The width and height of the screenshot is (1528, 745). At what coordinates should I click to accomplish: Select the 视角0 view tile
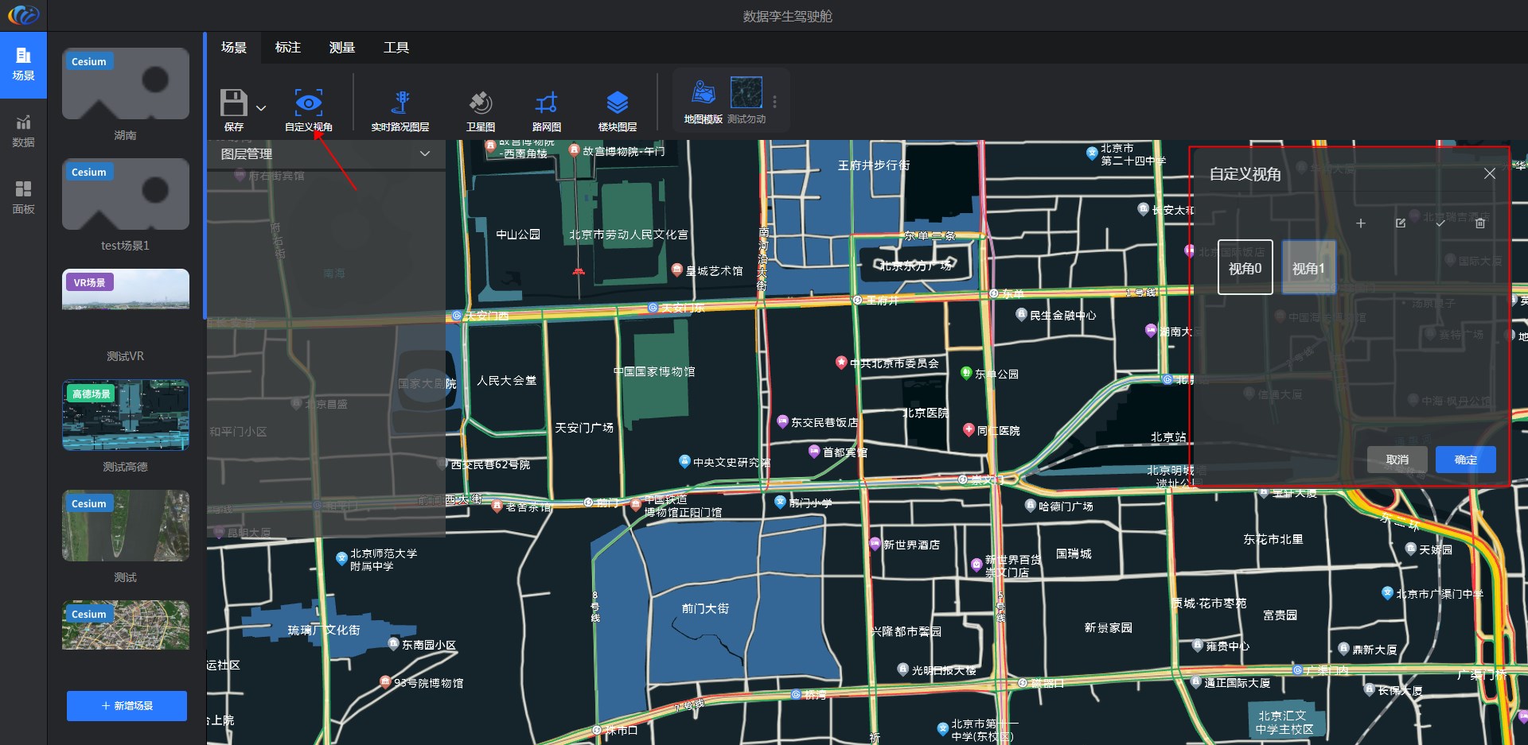1245,268
